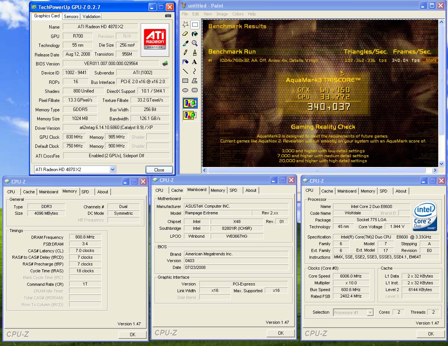
Task: Click the 340,037 AquaMark3 score
Action: point(329,107)
